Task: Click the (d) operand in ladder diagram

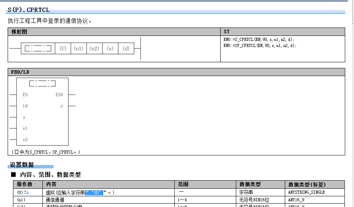Action: 126,49
